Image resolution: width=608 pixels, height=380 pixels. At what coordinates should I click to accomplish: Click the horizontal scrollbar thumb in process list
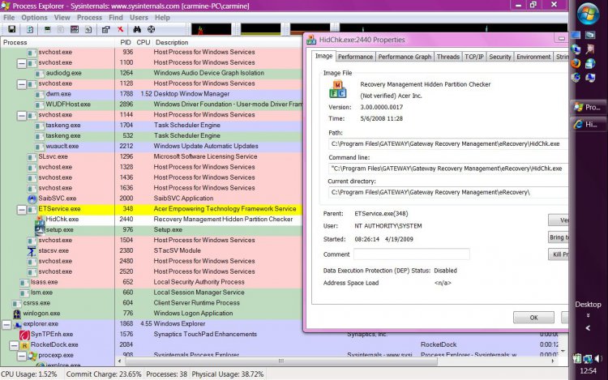click(281, 361)
